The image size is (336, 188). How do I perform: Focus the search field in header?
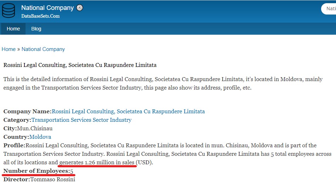coord(329,9)
